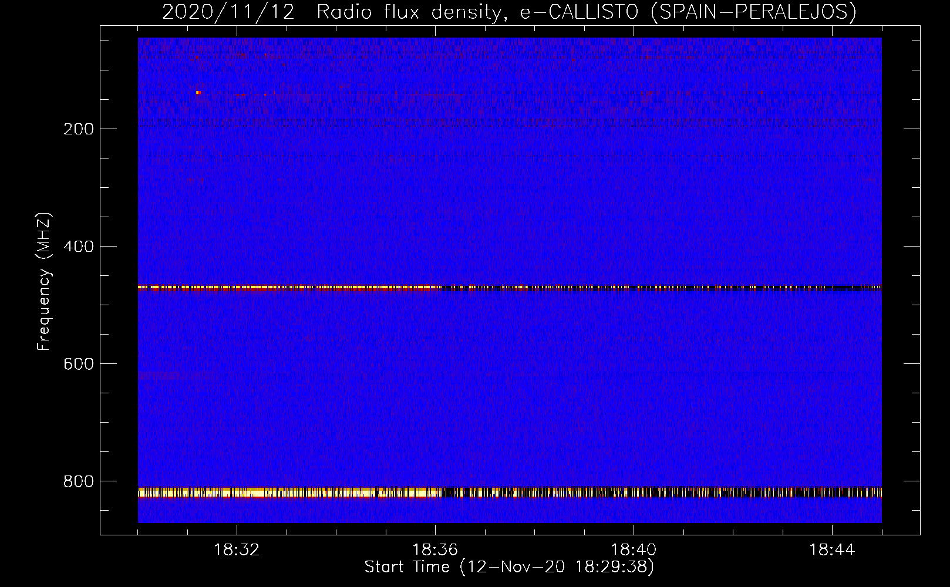The width and height of the screenshot is (950, 587).
Task: Click the 200 frequency tick label
Action: 79,129
